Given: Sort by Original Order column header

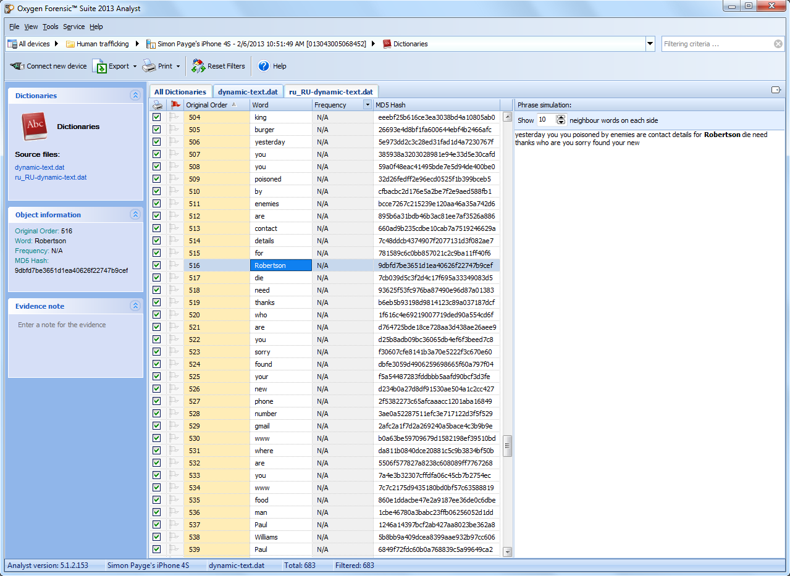Looking at the screenshot, I should pos(216,105).
